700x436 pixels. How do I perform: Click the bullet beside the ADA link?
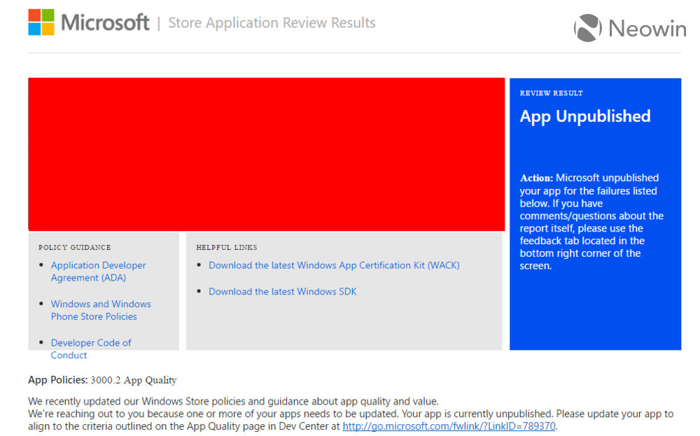tap(42, 265)
